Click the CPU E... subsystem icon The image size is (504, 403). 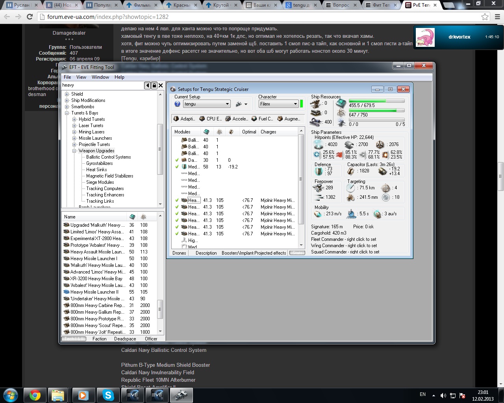[x=202, y=118]
